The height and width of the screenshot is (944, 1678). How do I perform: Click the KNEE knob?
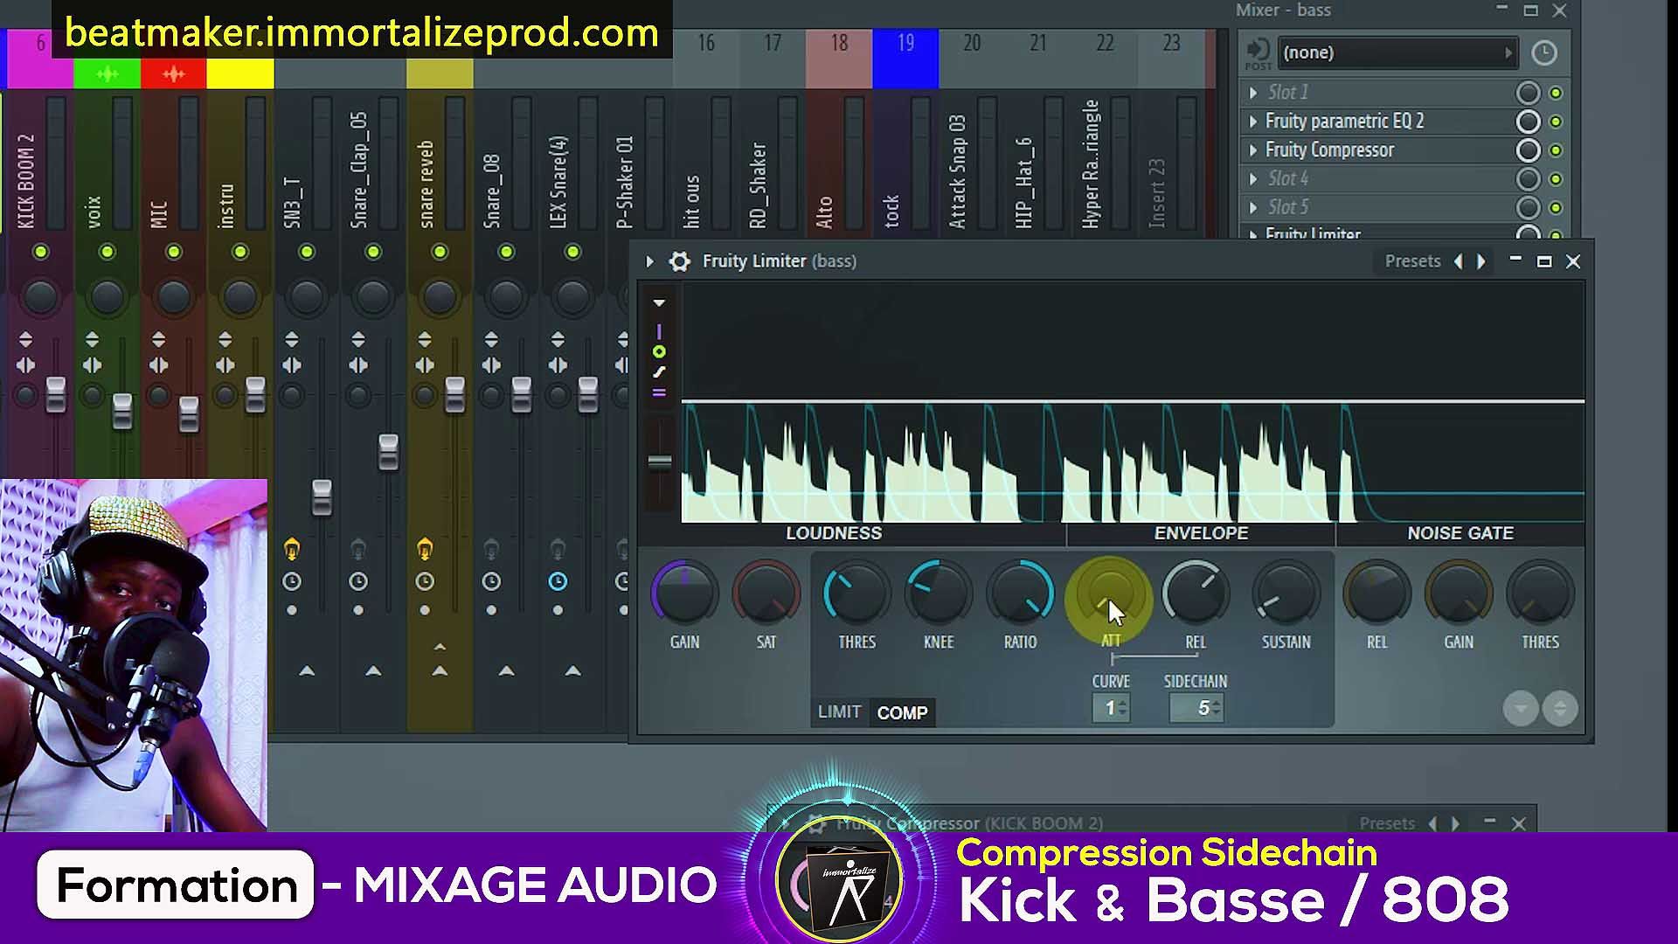pyautogui.click(x=938, y=594)
